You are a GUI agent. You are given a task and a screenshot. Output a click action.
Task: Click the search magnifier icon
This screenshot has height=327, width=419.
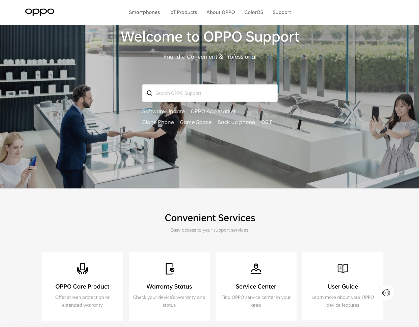149,93
